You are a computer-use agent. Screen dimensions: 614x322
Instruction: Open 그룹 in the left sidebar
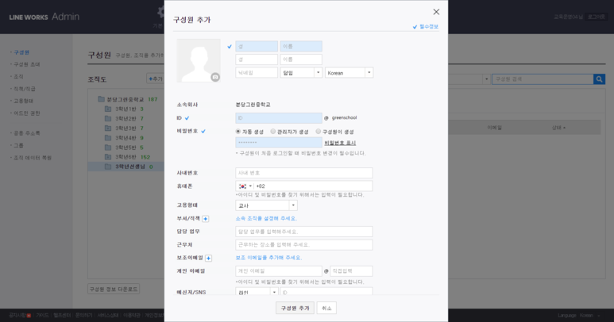pyautogui.click(x=18, y=145)
